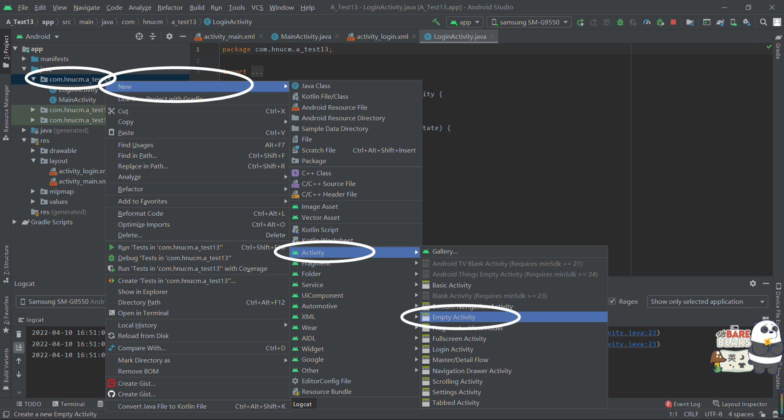Viewport: 784px width, 420px height.
Task: Click hnucm breadcrumb in navigation bar
Action: (153, 22)
